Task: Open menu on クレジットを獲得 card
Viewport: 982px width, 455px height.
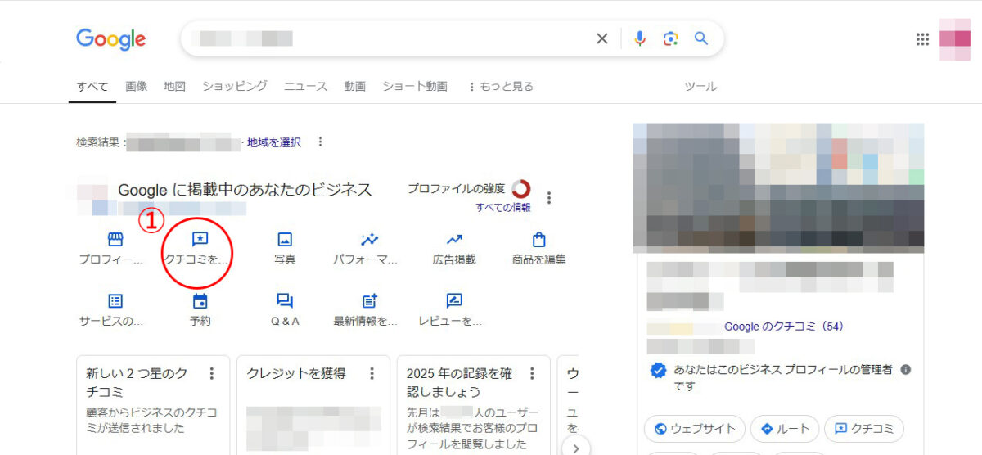Action: coord(372,373)
